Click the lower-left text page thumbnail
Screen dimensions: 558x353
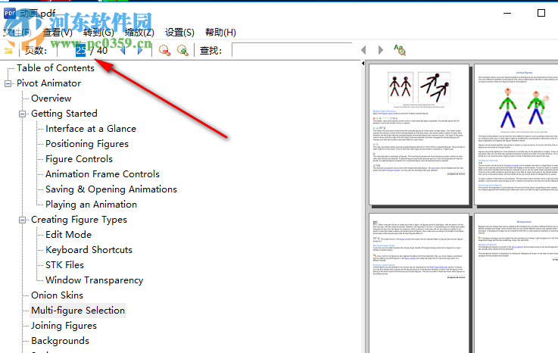pos(419,283)
